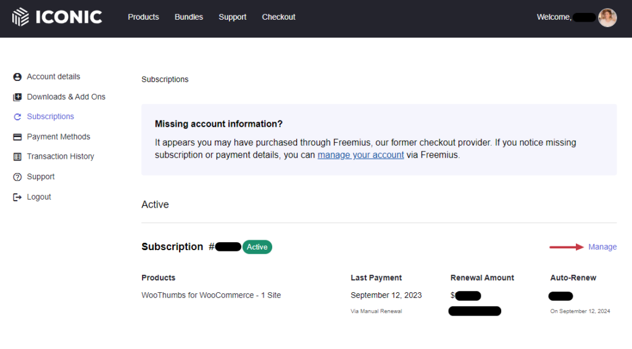The image size is (632, 349).
Task: Click the 'Via Manual Renewal' note
Action: tap(376, 311)
